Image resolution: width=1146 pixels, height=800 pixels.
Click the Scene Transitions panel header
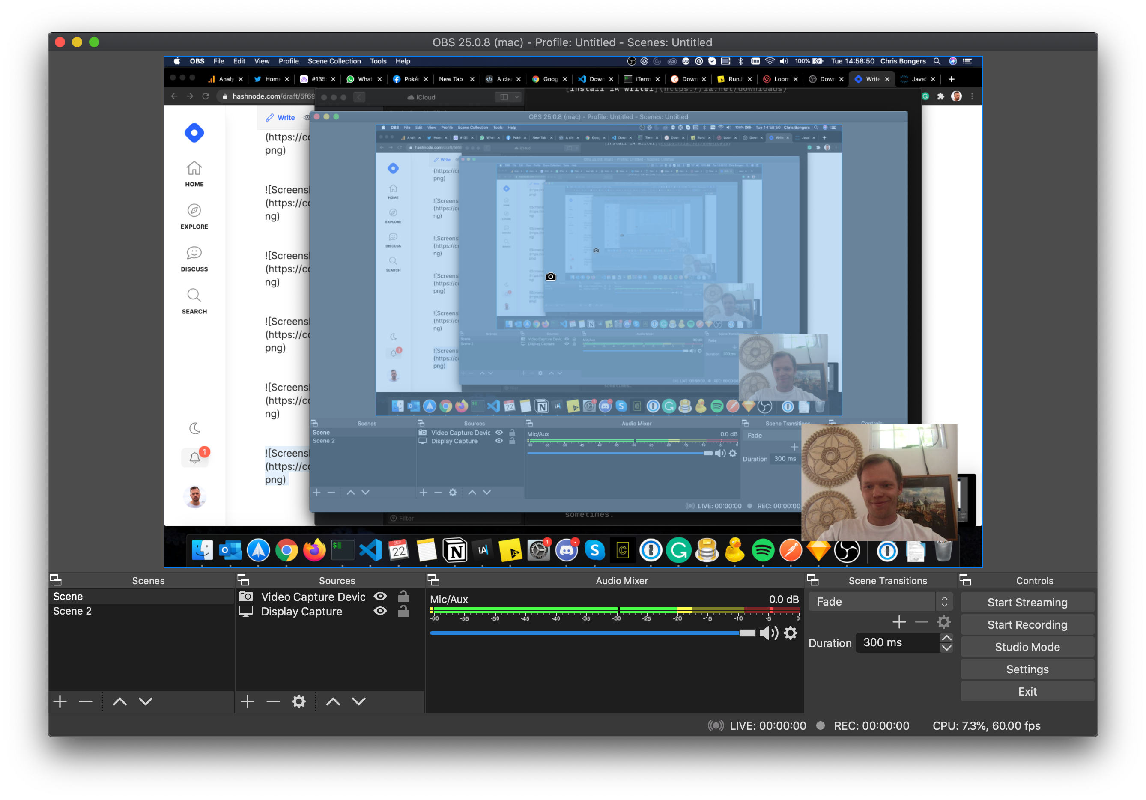coord(887,580)
